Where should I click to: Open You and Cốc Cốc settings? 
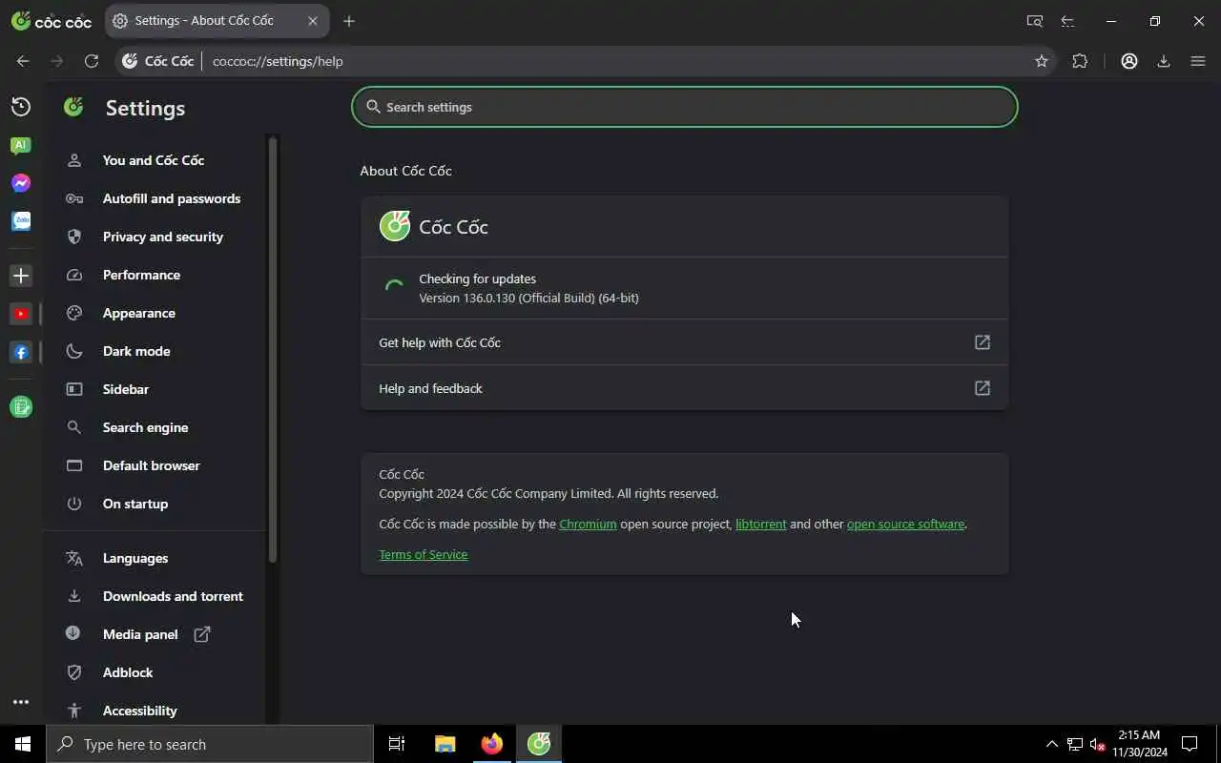point(154,160)
